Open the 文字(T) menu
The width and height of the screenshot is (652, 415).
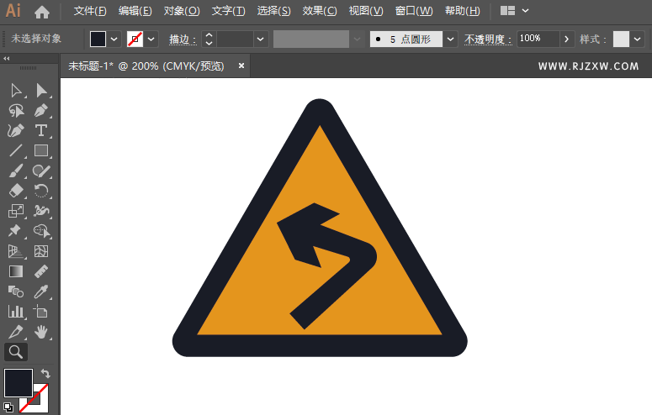click(228, 11)
